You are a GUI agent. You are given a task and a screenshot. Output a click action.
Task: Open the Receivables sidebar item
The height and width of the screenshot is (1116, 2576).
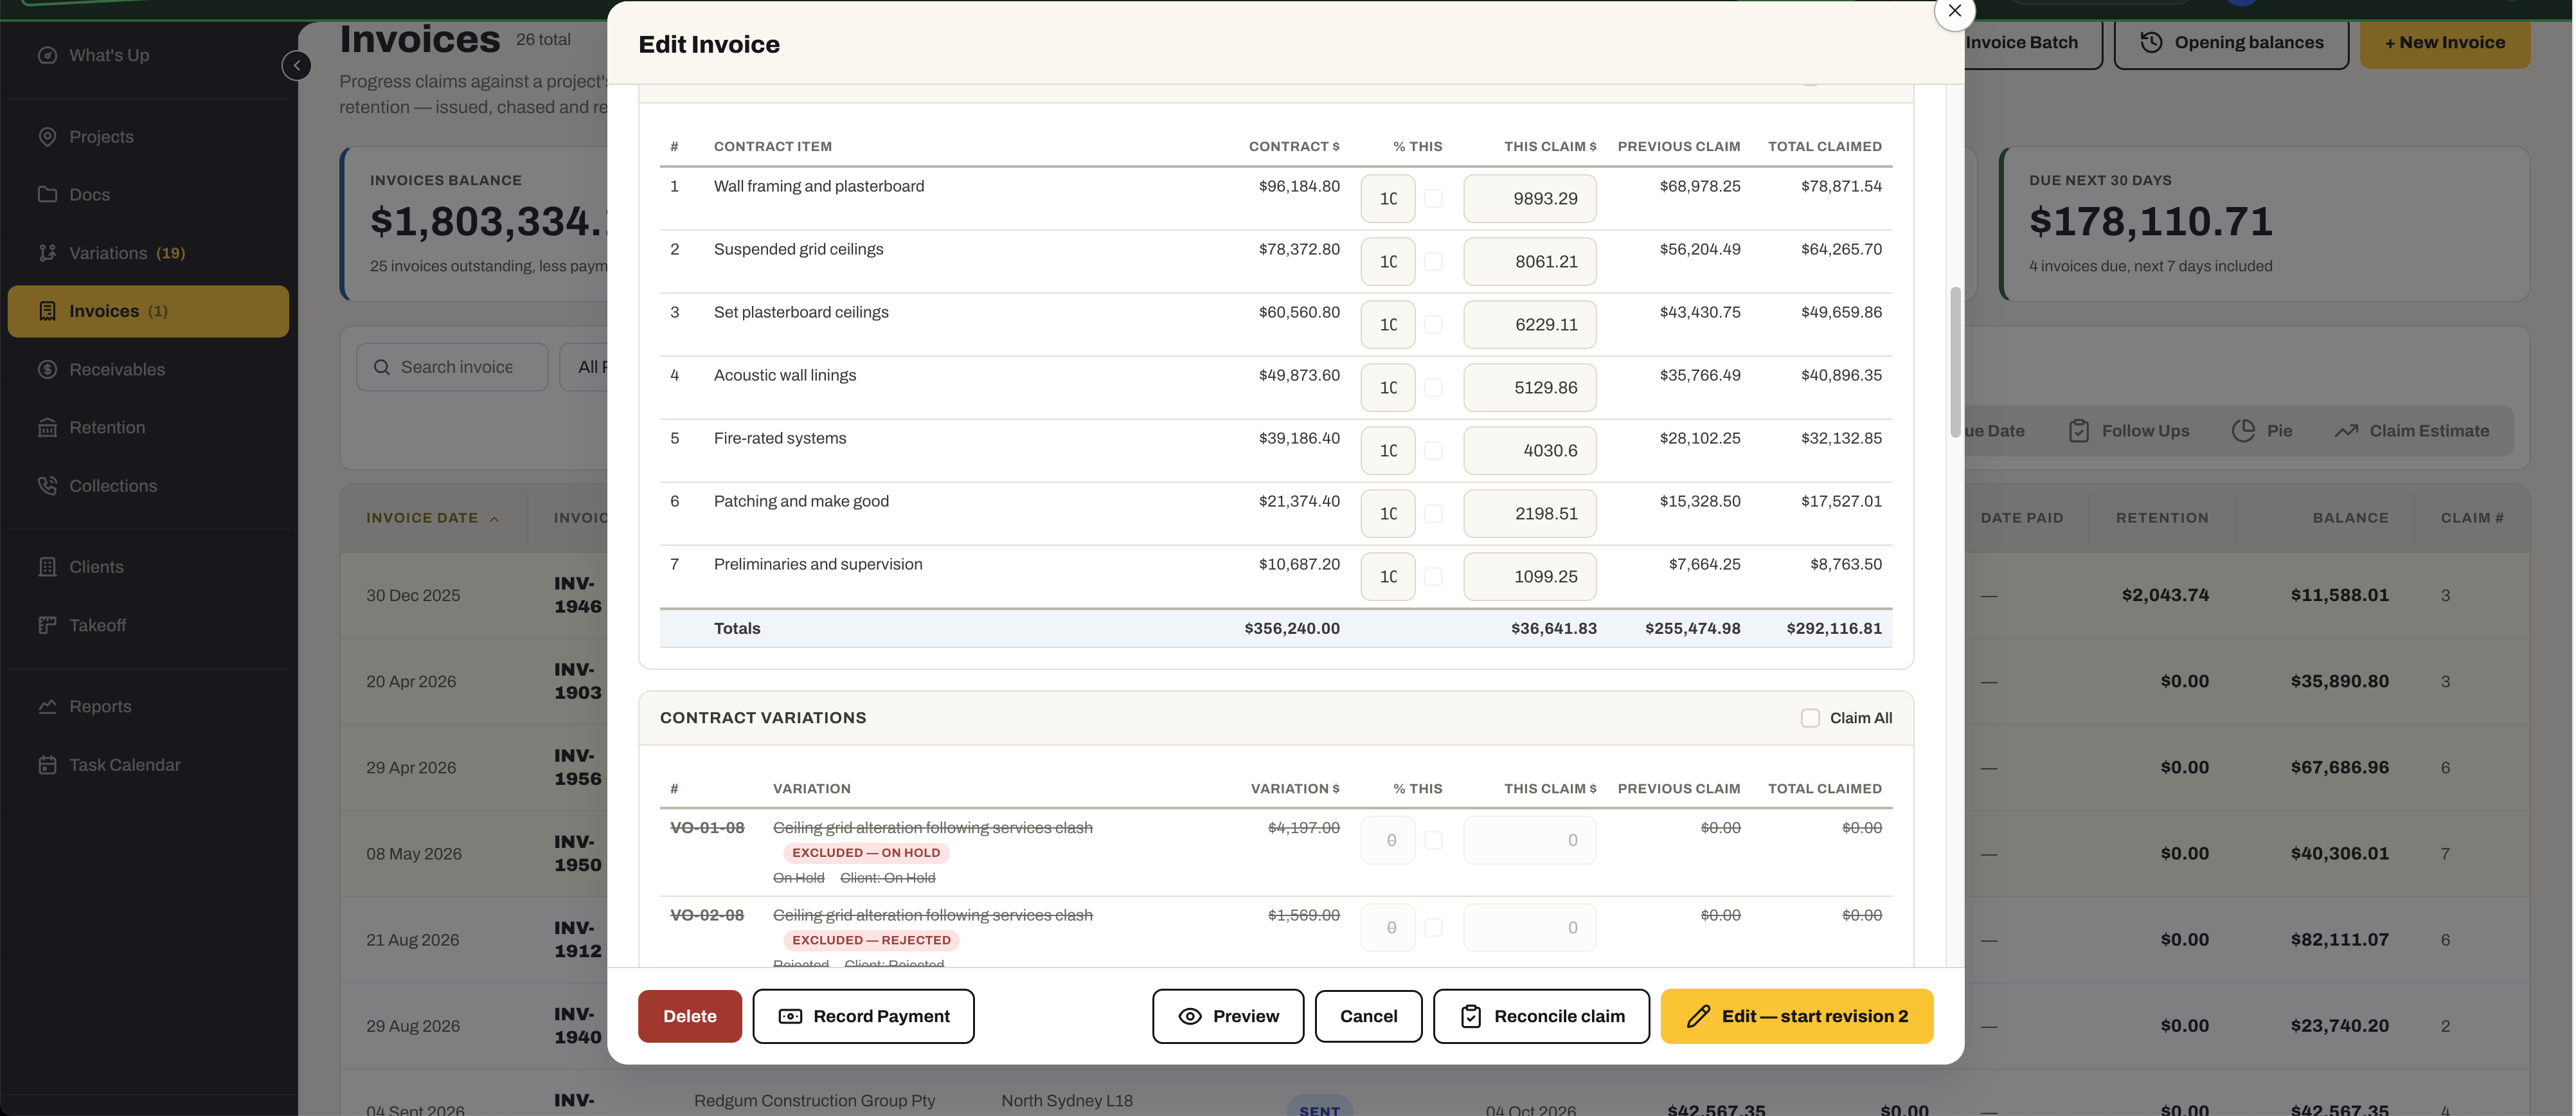(x=148, y=369)
